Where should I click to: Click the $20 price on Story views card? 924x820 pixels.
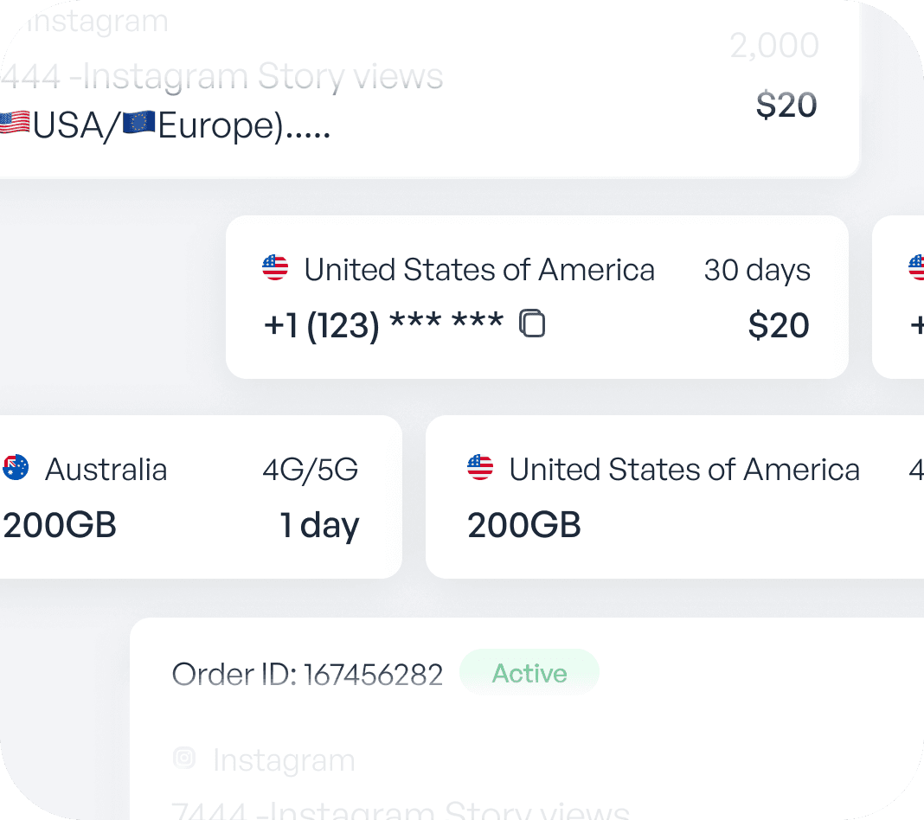(786, 105)
